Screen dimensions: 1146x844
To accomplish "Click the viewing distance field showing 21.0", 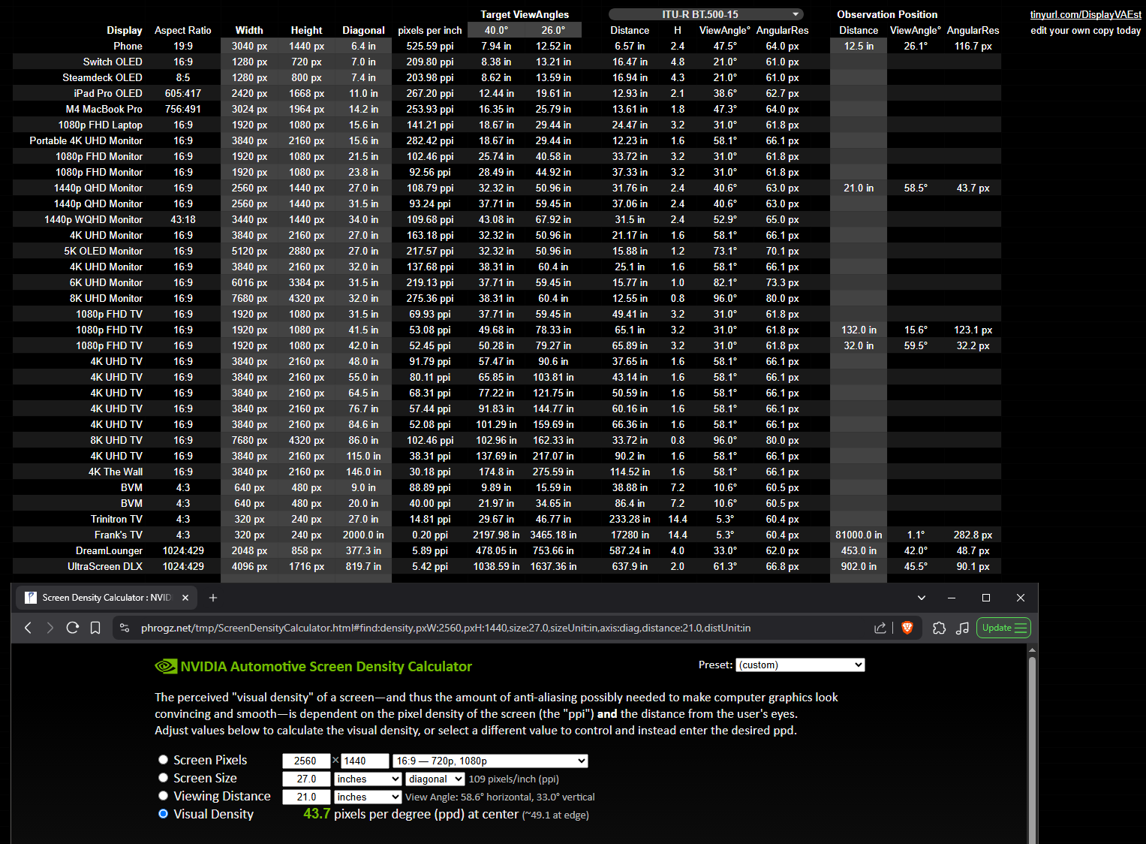I will (x=306, y=797).
